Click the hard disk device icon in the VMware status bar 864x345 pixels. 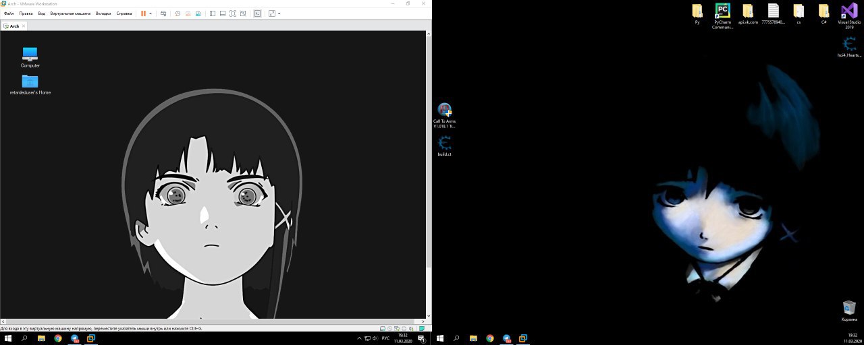point(383,328)
